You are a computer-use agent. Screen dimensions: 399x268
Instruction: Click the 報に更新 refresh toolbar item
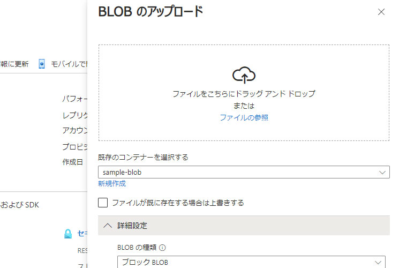click(x=14, y=64)
